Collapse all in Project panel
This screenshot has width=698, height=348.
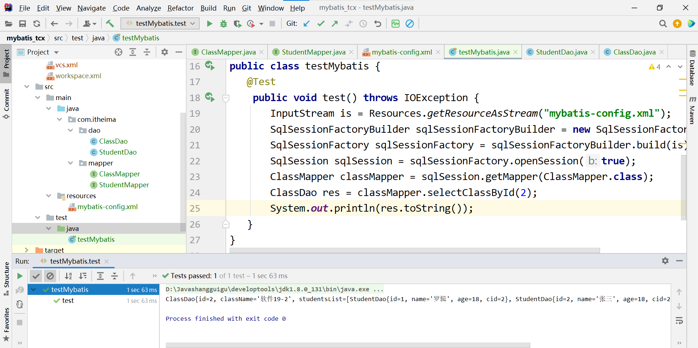147,52
